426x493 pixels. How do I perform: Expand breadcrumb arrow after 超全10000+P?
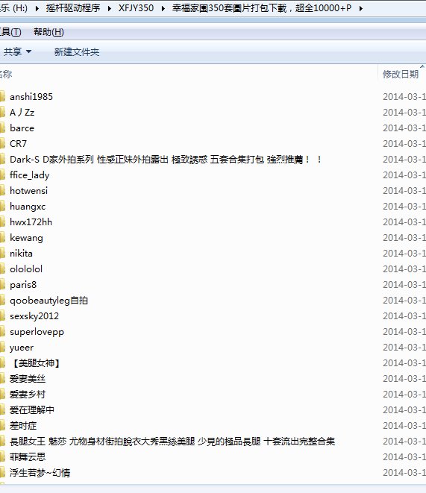tap(361, 8)
